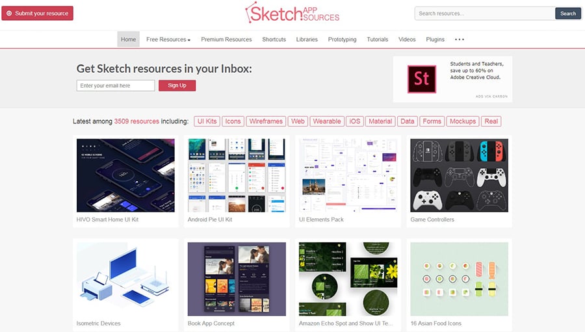Click the Submit your resource button
585x332 pixels.
point(37,13)
